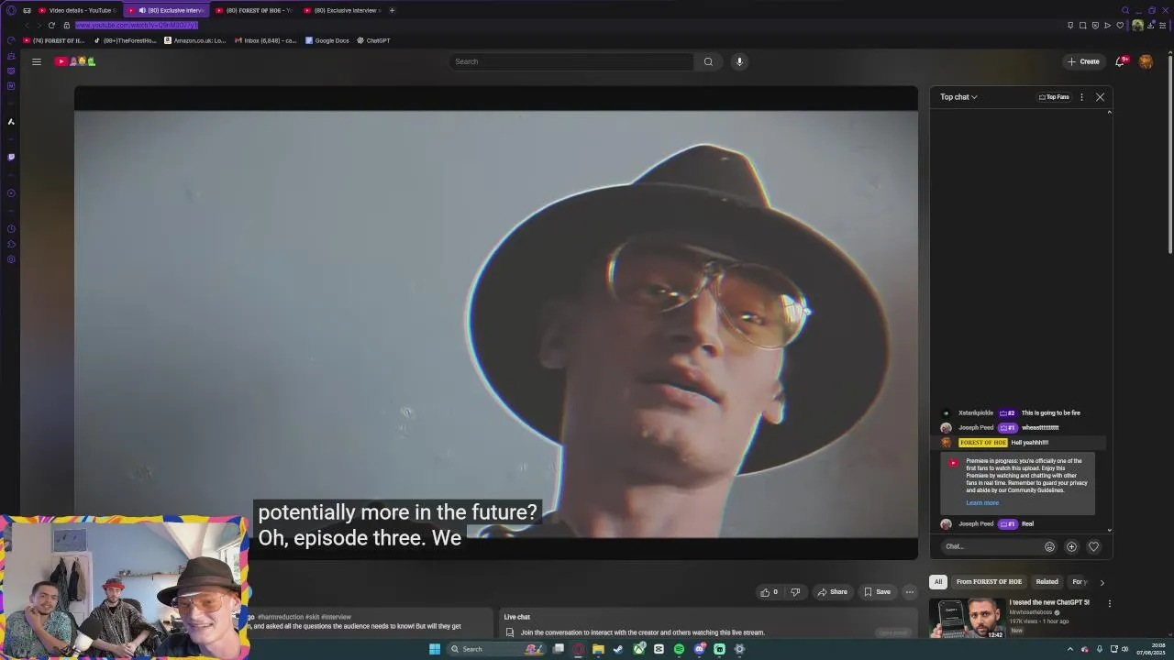1174x660 pixels.
Task: Click the browser back arrow
Action: click(28, 26)
